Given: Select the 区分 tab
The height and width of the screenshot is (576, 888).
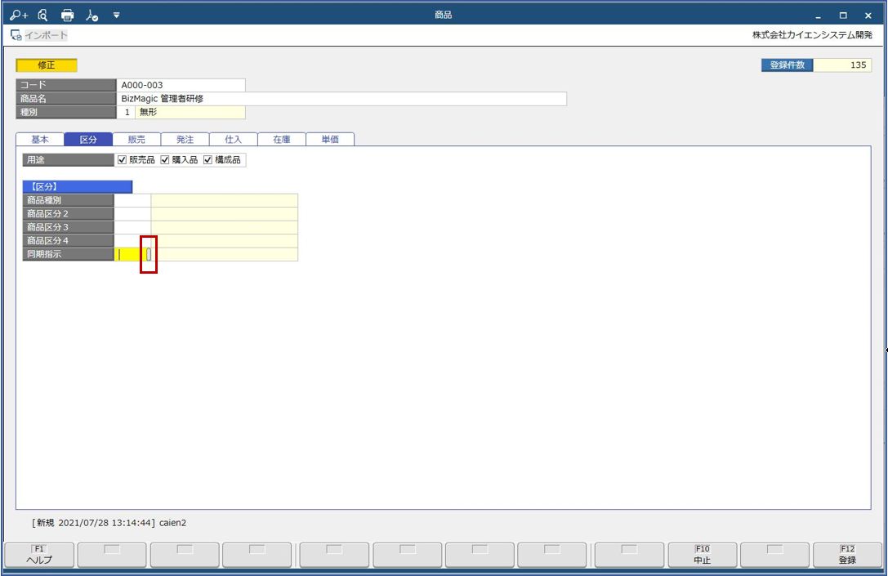Looking at the screenshot, I should point(88,140).
